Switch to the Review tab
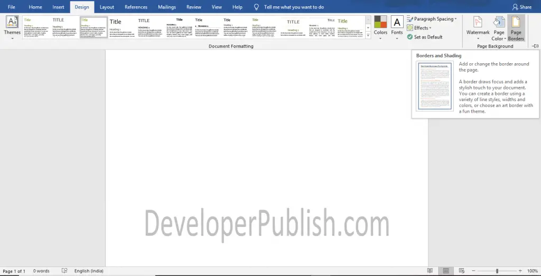541x276 pixels. (x=194, y=7)
